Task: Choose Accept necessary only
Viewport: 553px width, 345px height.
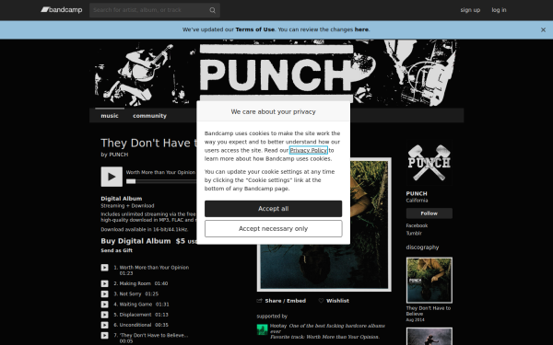Action: tap(273, 229)
